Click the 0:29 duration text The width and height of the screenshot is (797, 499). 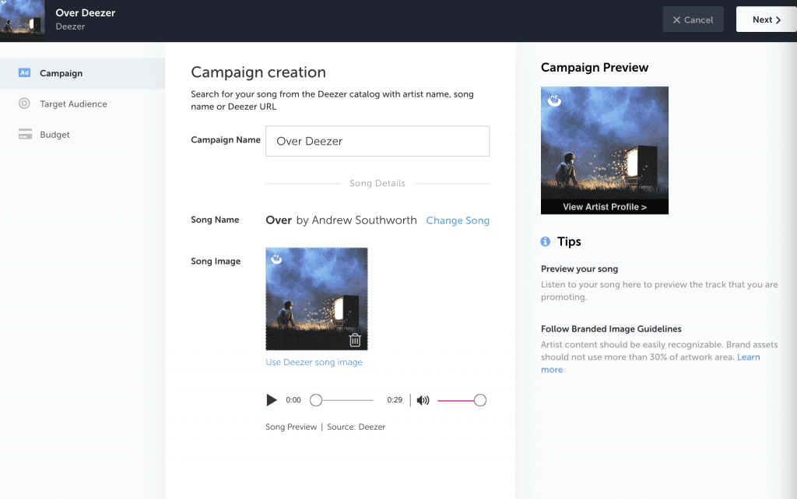coord(395,400)
